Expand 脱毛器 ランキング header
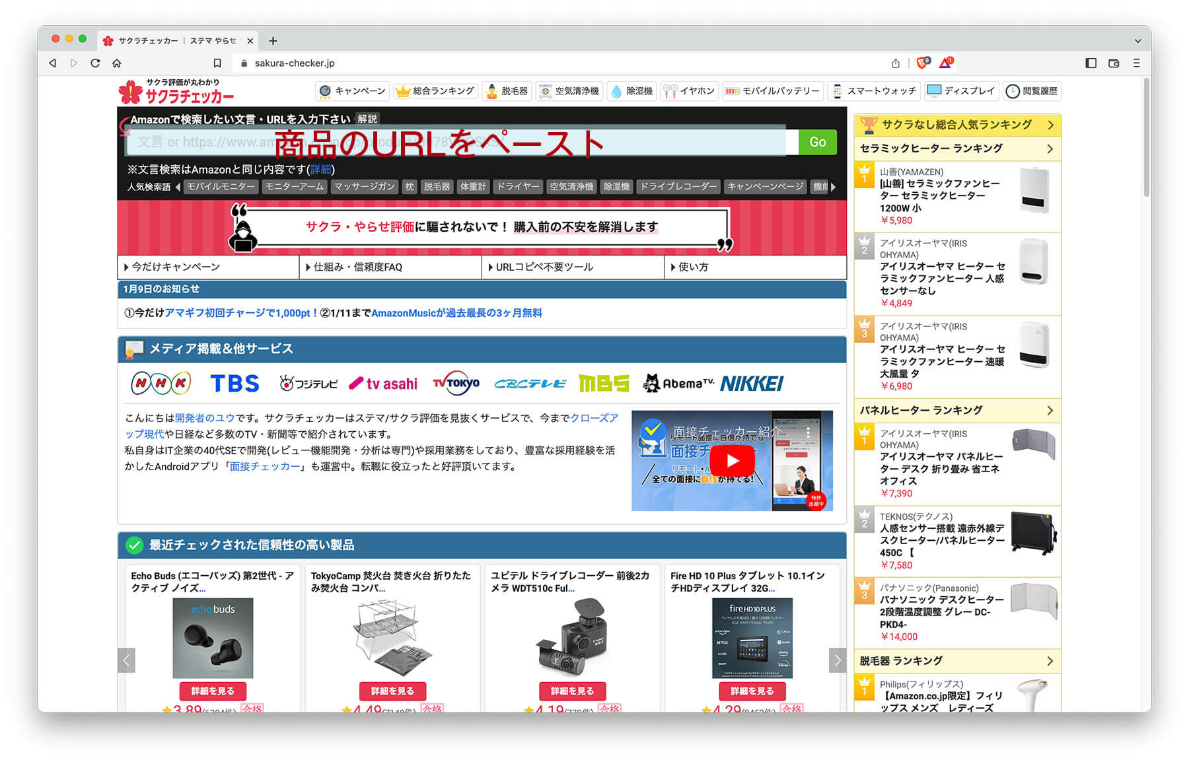The width and height of the screenshot is (1189, 762). click(x=957, y=661)
